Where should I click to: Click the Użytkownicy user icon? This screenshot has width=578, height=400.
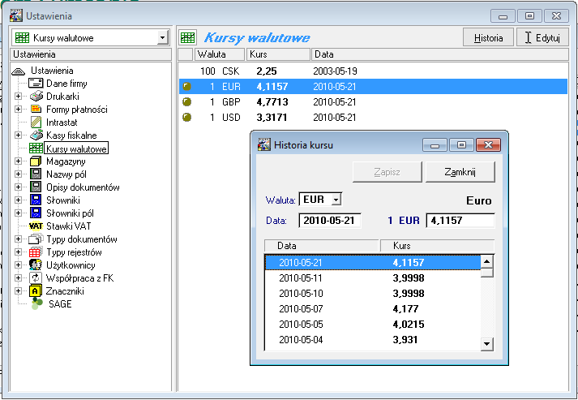[36, 265]
